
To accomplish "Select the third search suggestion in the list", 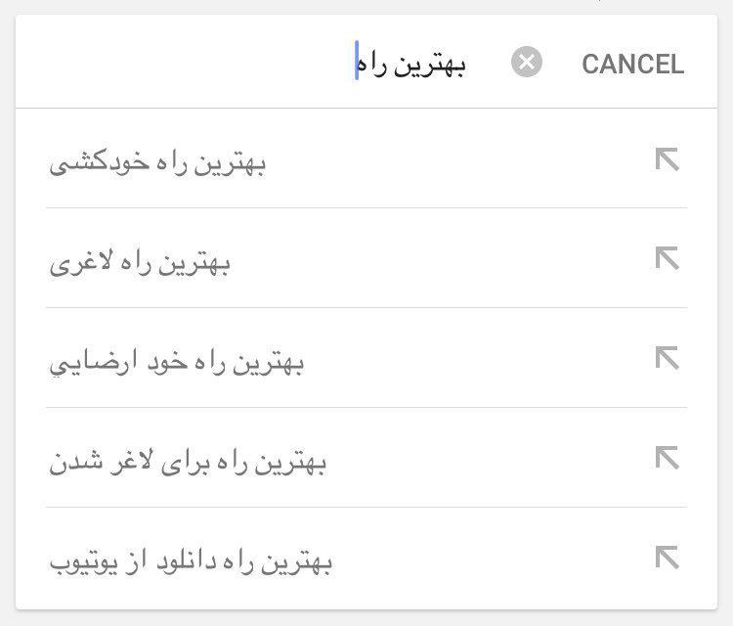I will (x=177, y=363).
